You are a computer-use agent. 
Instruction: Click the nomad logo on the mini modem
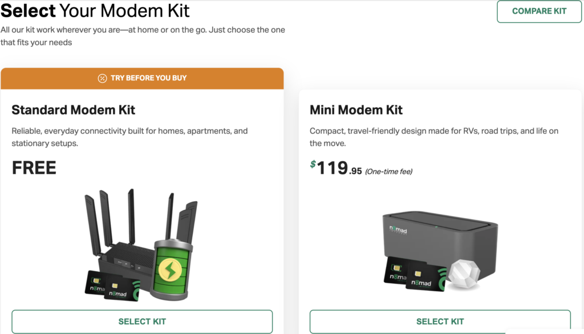[399, 229]
